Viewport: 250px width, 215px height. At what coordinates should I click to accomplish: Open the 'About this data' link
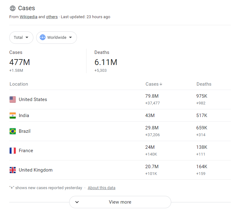point(101,188)
